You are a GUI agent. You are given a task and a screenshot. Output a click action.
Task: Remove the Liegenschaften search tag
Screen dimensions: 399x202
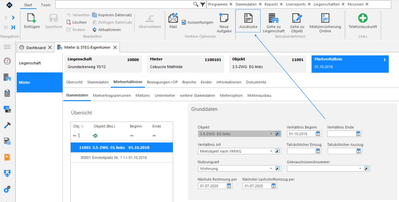(343, 4)
